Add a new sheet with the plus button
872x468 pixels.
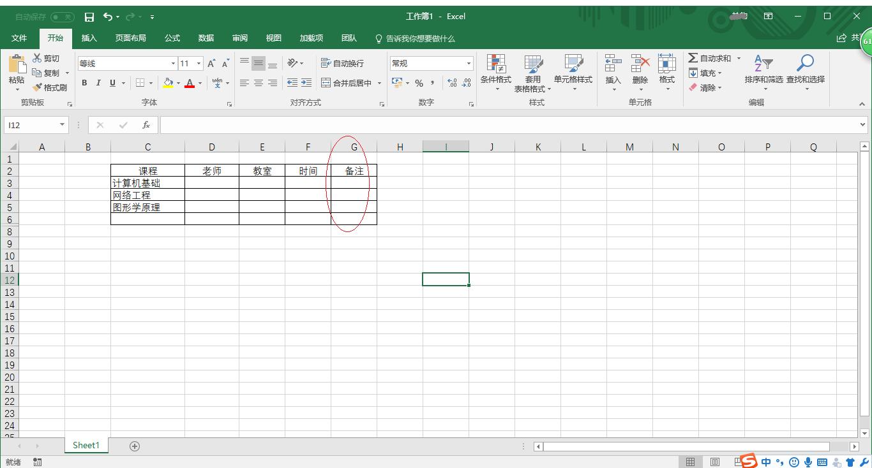click(134, 446)
